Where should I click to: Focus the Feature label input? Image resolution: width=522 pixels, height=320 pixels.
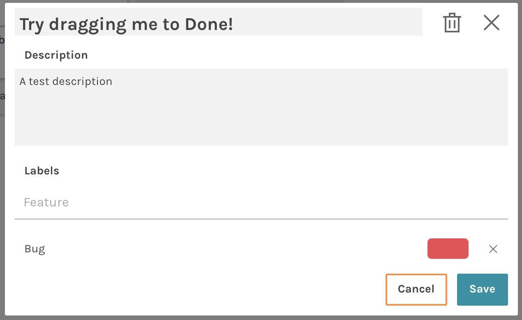point(261,202)
